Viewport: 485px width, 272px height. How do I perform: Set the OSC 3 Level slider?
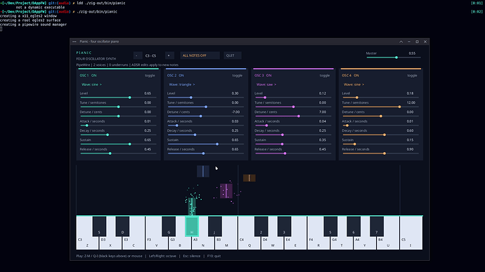pyautogui.click(x=293, y=97)
